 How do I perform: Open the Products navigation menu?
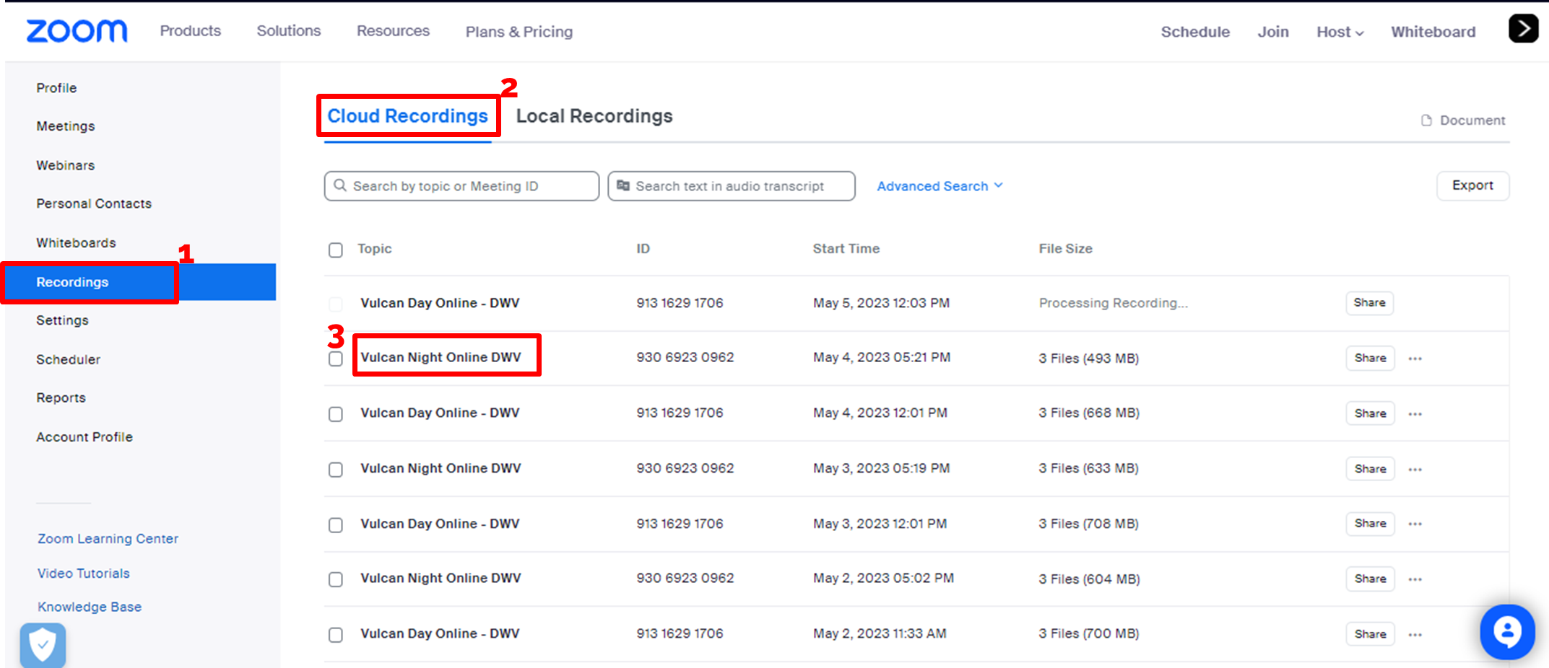(x=191, y=31)
